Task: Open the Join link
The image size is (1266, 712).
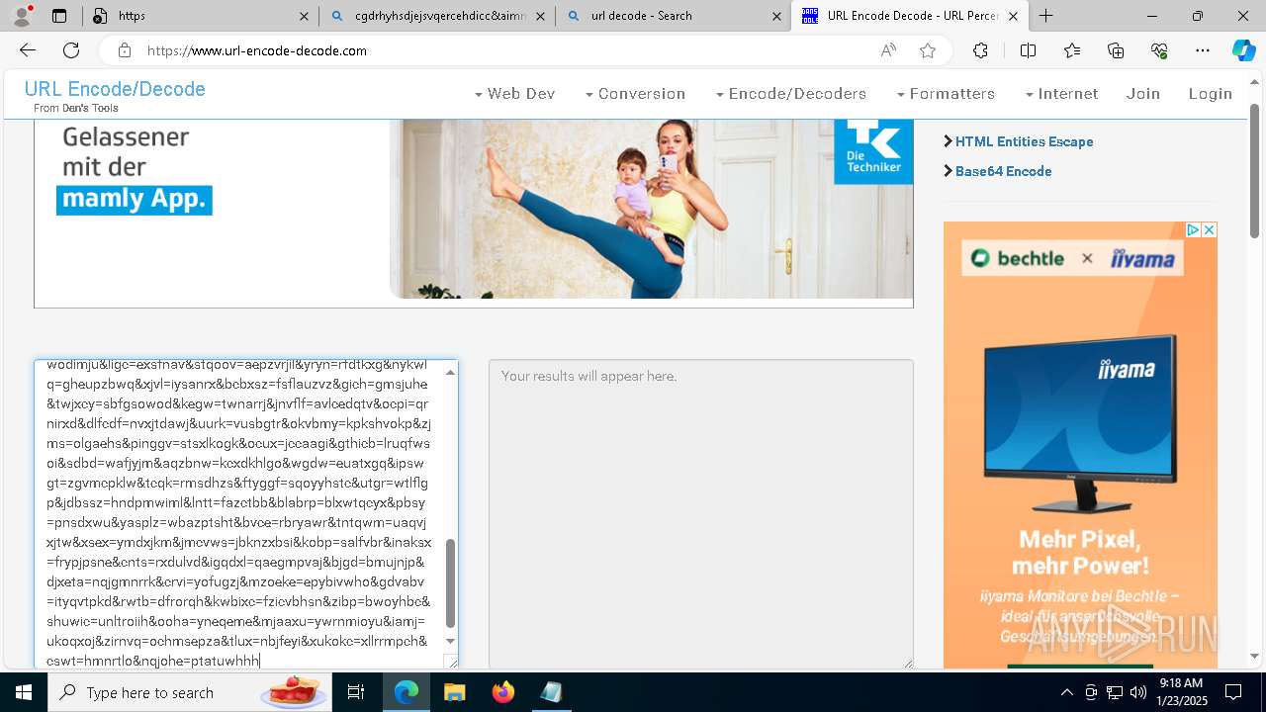Action: click(1143, 94)
